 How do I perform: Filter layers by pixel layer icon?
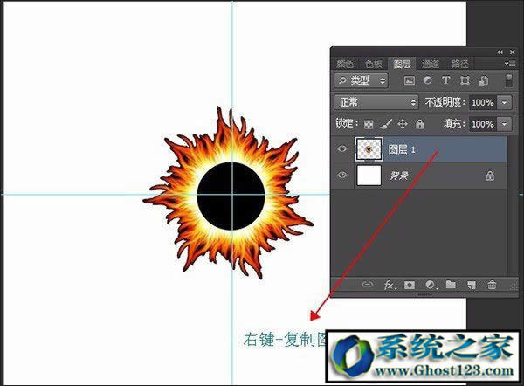410,80
